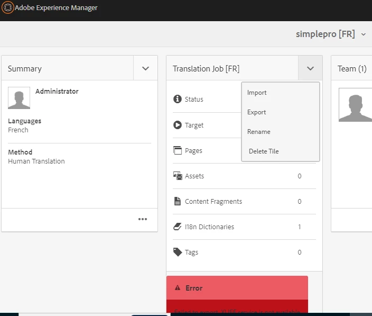Click the I18n Dictionaries book icon

177,227
